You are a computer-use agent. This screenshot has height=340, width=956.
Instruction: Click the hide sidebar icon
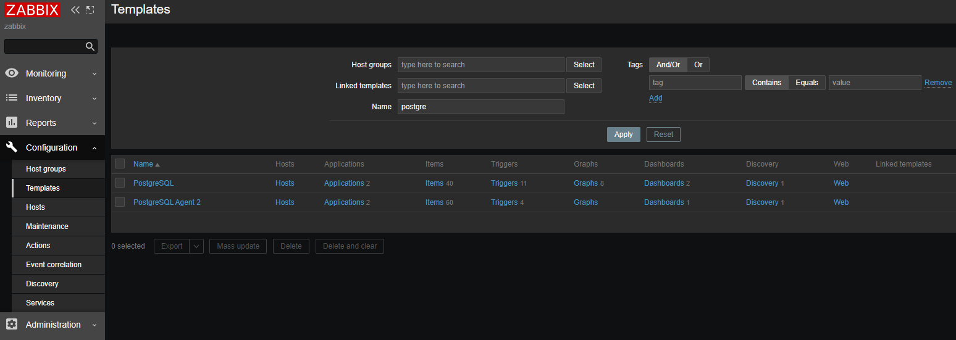click(x=90, y=10)
